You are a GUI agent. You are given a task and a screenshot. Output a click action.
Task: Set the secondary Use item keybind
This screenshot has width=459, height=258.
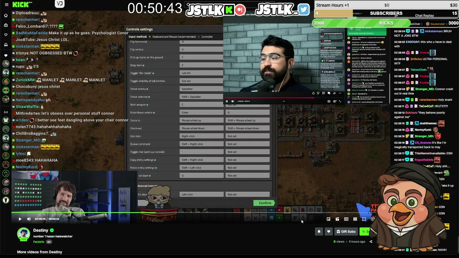pyautogui.click(x=247, y=136)
